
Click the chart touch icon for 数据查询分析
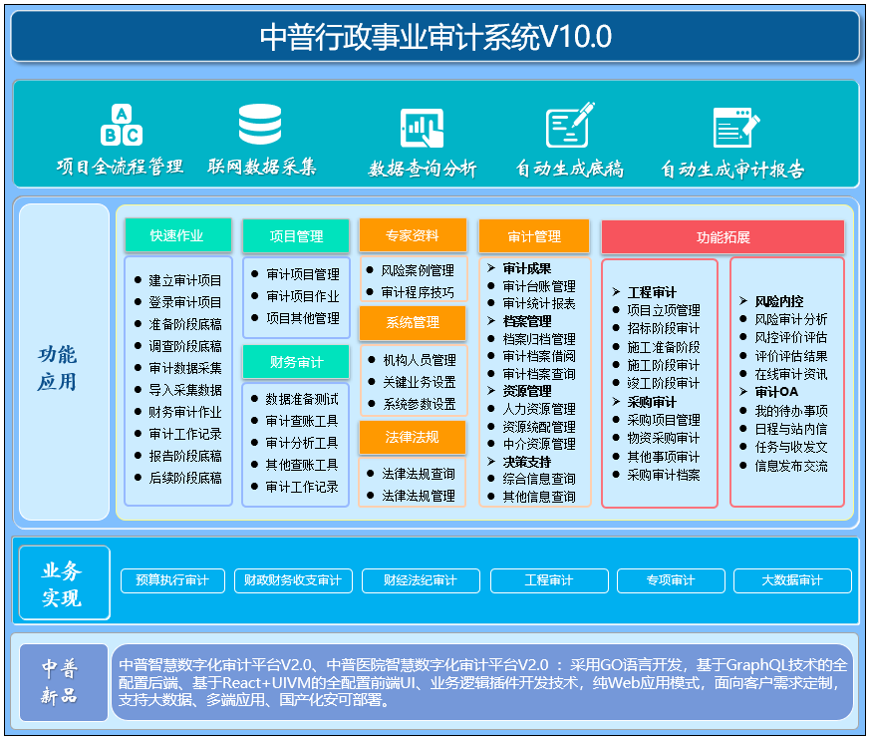(422, 128)
